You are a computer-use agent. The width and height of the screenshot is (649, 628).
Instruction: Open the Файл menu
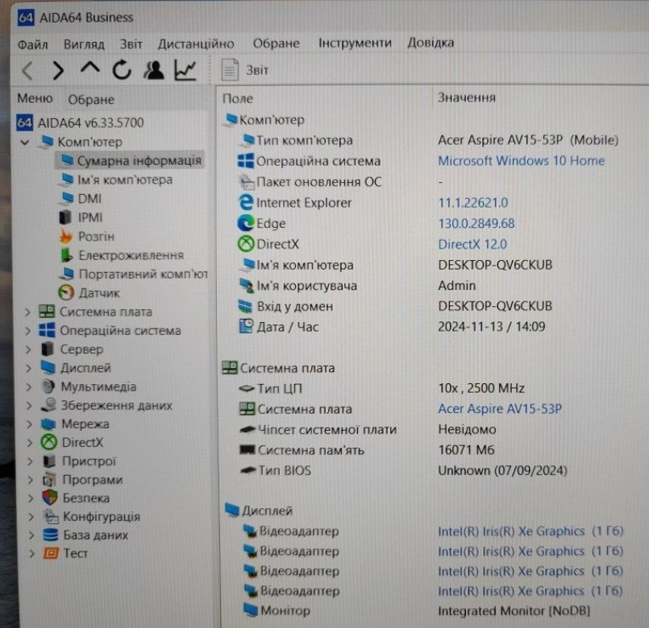pyautogui.click(x=32, y=43)
